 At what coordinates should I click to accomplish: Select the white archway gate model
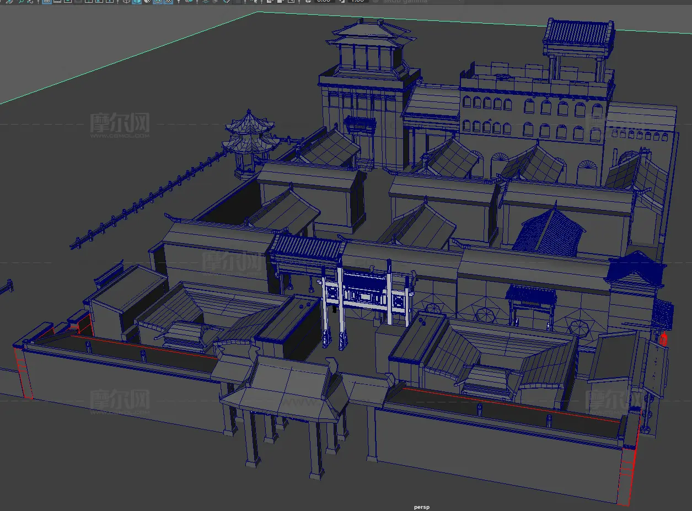365,298
